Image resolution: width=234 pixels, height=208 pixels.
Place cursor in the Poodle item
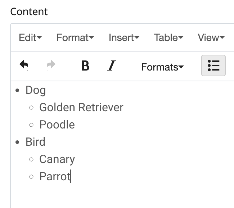pos(57,125)
